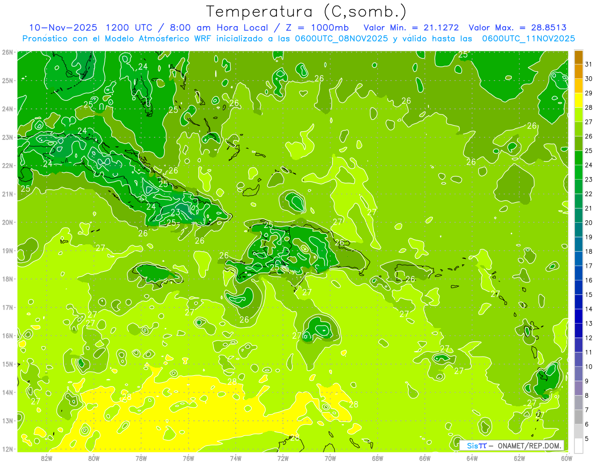Image resolution: width=602 pixels, height=465 pixels.
Task: Click "Valor Max. = 28.8513" value
Action: pos(518,28)
